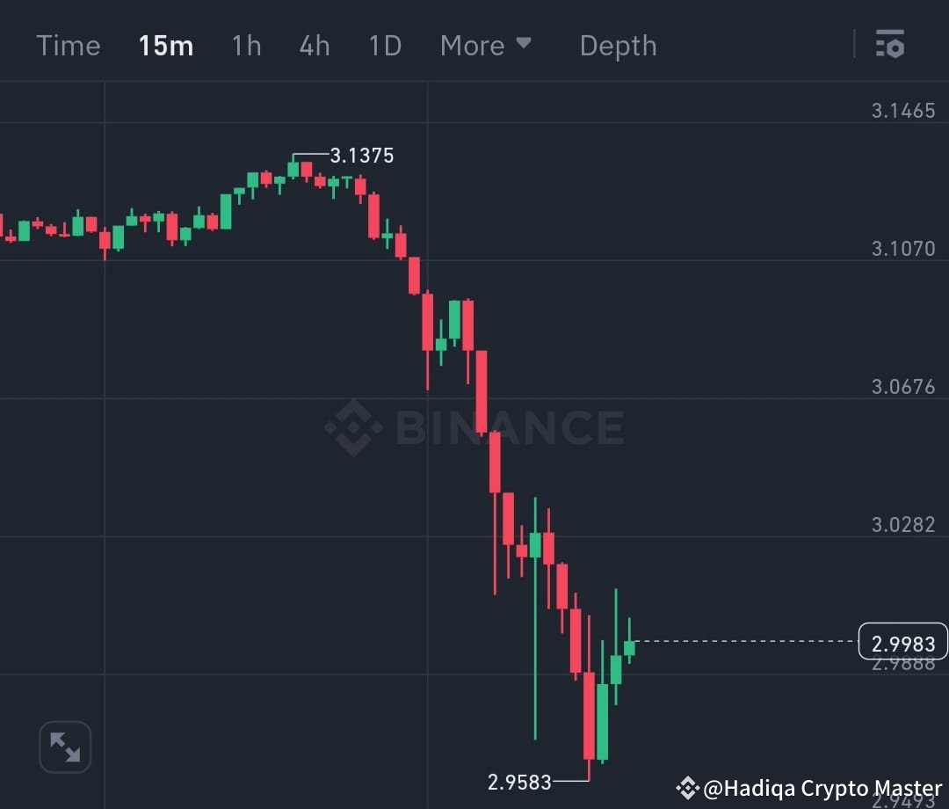Viewport: 949px width, 809px height.
Task: Switch to the 1h timeframe tab
Action: click(x=246, y=46)
